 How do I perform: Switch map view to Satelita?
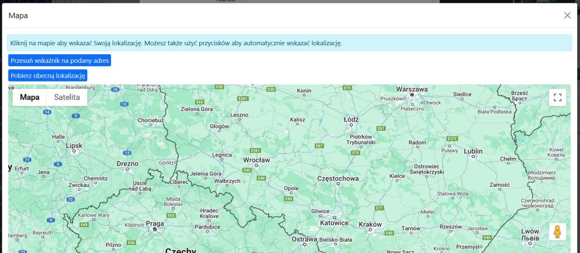tap(67, 97)
